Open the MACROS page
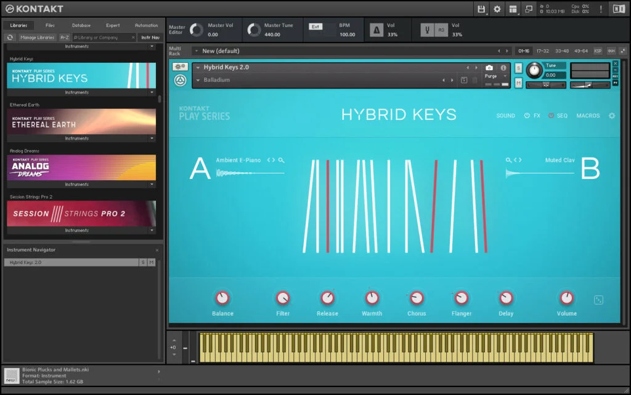 (x=588, y=116)
